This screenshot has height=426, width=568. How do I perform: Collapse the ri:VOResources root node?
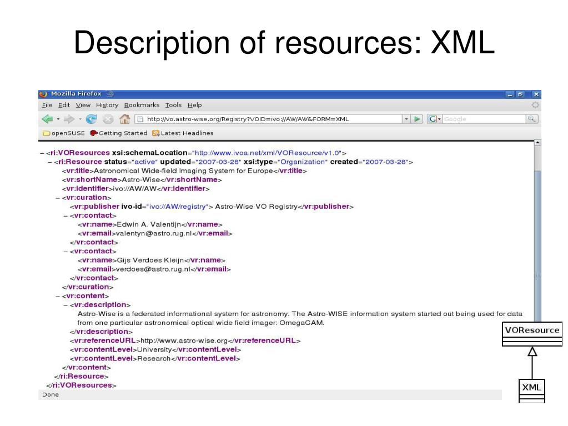click(x=42, y=153)
